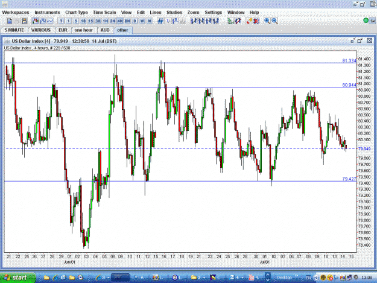The image size is (377, 283).
Task: Select the 15 minute time scale button
Action: (x=90, y=21)
